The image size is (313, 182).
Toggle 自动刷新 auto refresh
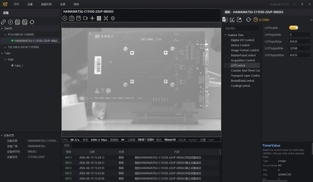[x=261, y=20]
